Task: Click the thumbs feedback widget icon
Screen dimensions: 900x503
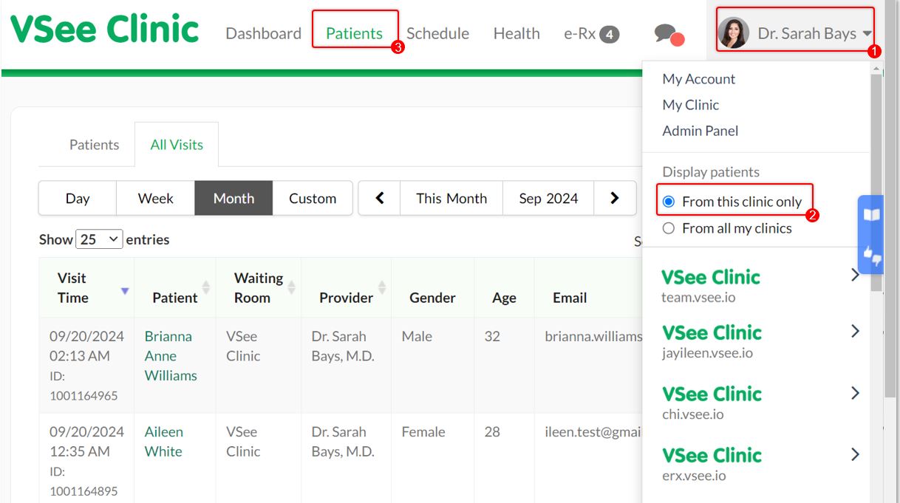Action: click(x=872, y=256)
